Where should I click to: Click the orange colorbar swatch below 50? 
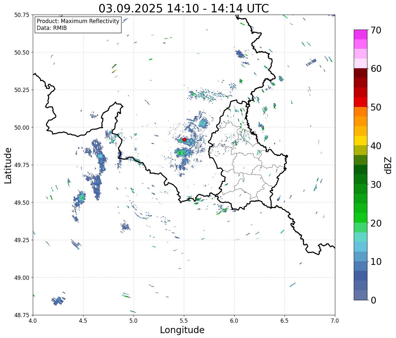click(x=361, y=112)
